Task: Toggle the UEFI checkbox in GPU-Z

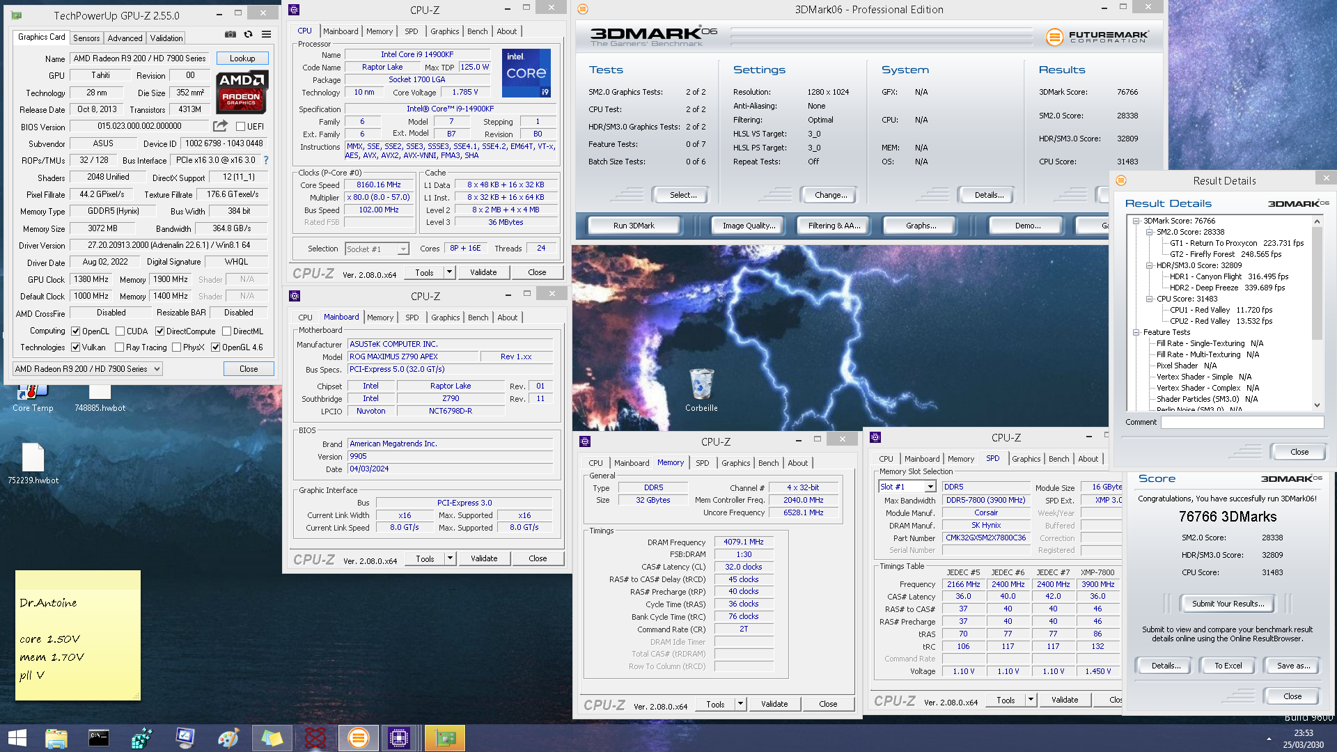Action: (x=240, y=126)
